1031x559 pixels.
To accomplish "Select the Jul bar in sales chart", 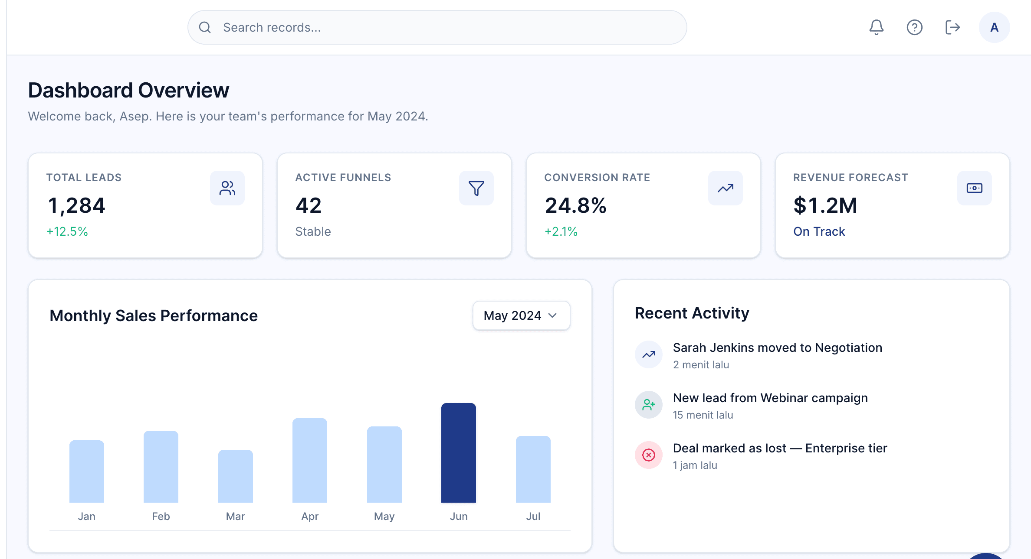I will [x=533, y=469].
